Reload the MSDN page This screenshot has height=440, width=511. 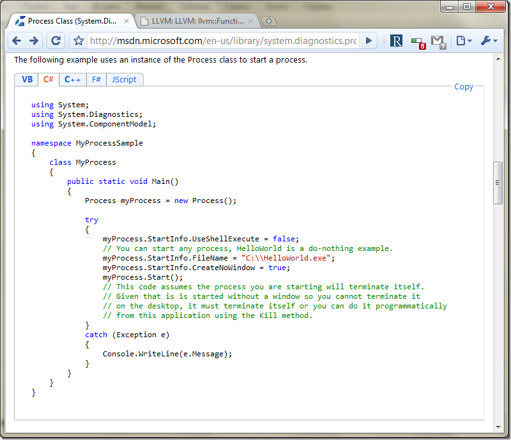tap(56, 41)
